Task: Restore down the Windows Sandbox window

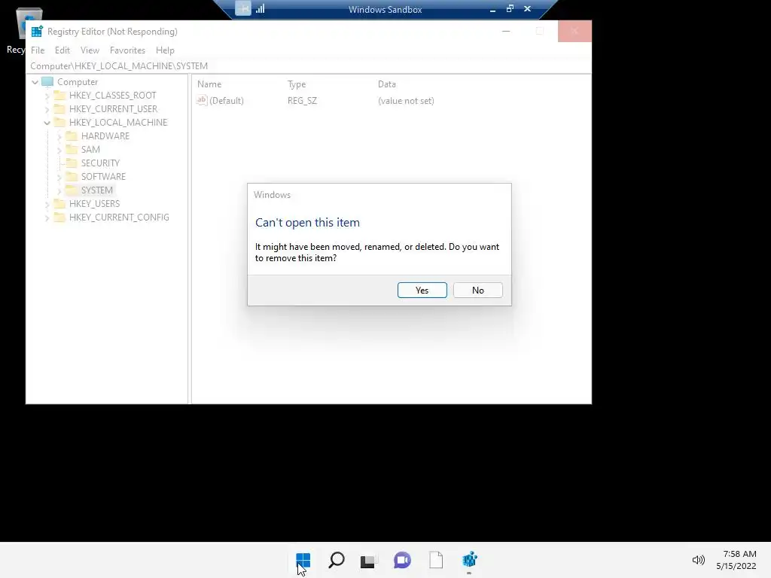Action: [510, 9]
